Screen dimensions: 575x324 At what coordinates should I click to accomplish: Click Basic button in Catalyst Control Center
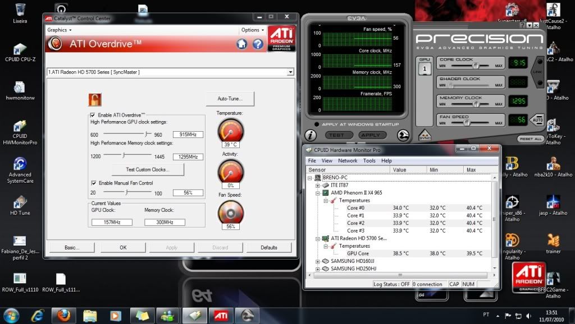click(x=72, y=248)
